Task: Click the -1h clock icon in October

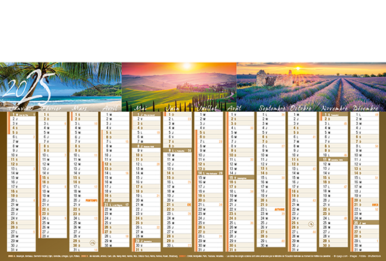Action: point(311,224)
